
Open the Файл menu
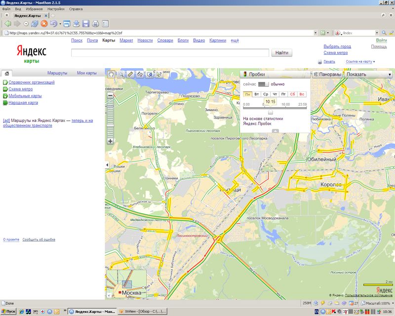coord(6,9)
